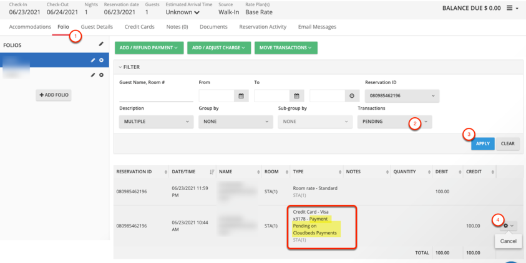The image size is (526, 263).
Task: Open the To date calendar picker
Action: (x=296, y=96)
